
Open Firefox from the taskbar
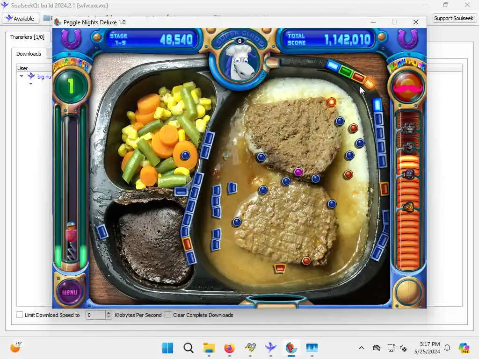[229, 348]
